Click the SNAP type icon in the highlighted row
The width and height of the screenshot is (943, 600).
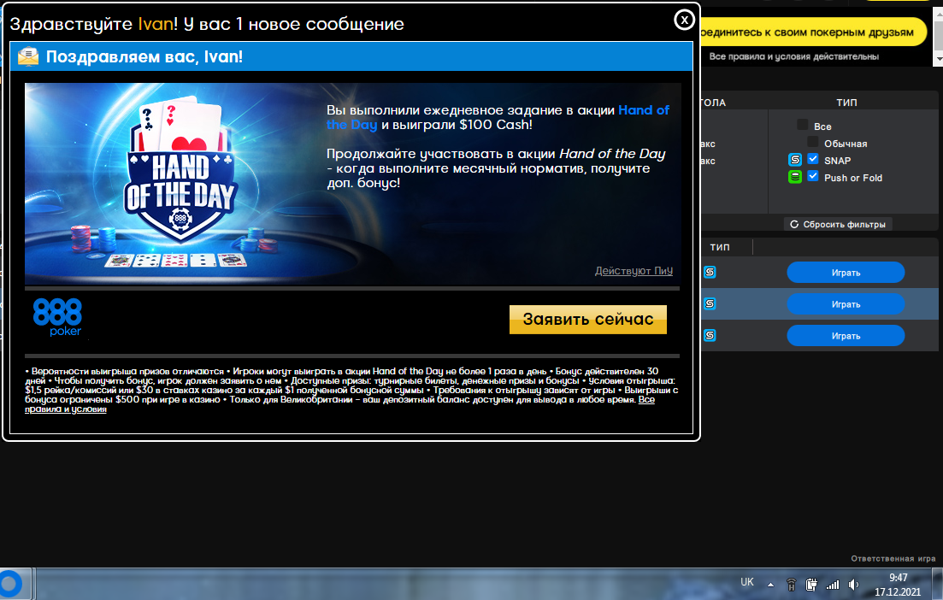click(x=710, y=303)
